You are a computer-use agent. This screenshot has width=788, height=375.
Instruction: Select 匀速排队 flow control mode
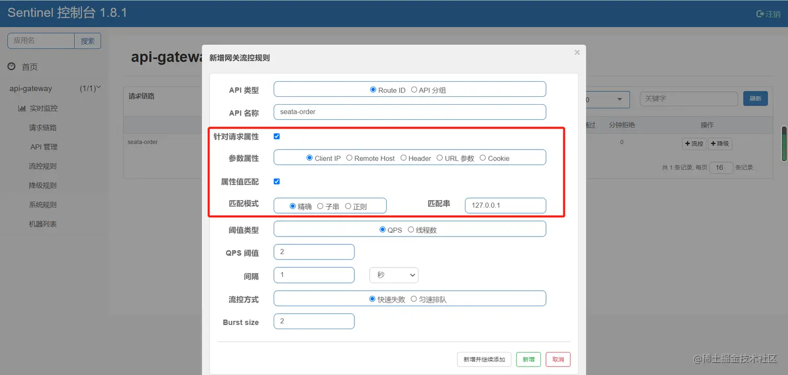tap(414, 299)
